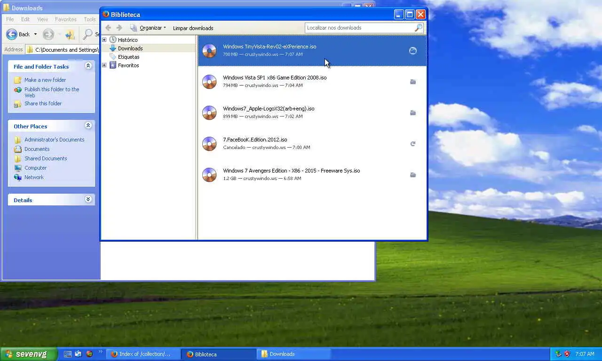602x361 pixels.
Task: Select Etiquetas in the Biblioteca sidebar
Action: [128, 57]
